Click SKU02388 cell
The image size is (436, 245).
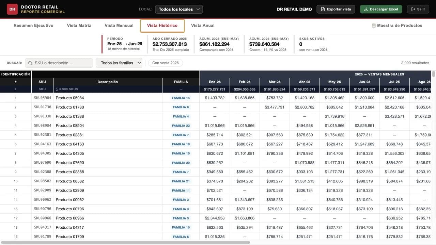coord(43,172)
